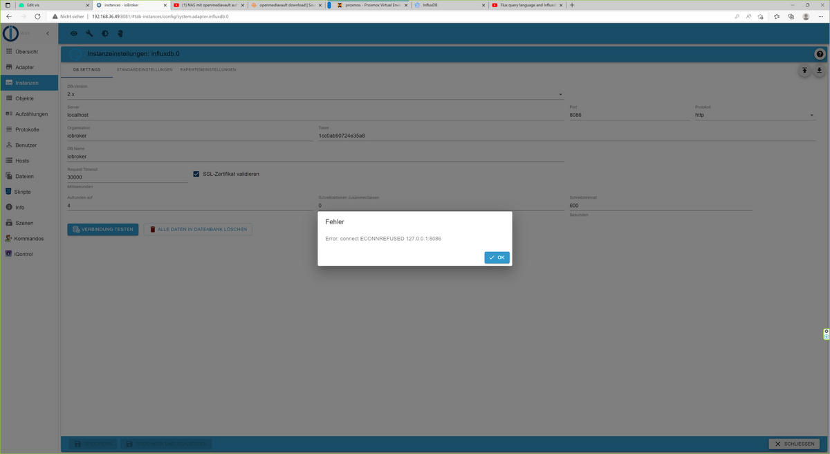Switch to Flux query language browser tab
Image resolution: width=830 pixels, height=454 pixels.
point(527,5)
